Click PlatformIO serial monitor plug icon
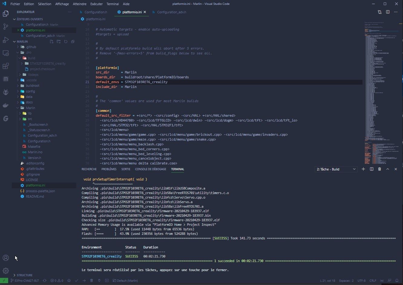Viewport: 403px width, 285px height. pyautogui.click(x=99, y=281)
